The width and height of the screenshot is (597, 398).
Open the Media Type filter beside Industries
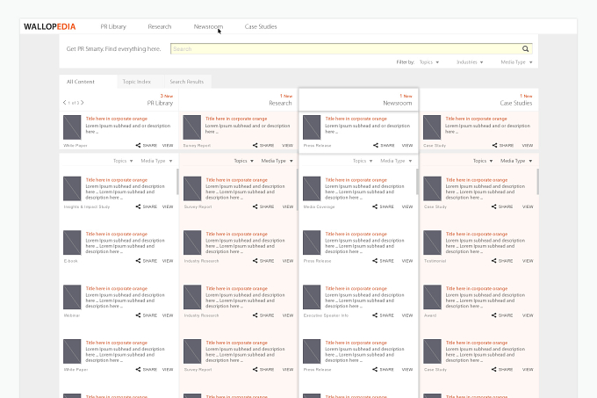[516, 62]
